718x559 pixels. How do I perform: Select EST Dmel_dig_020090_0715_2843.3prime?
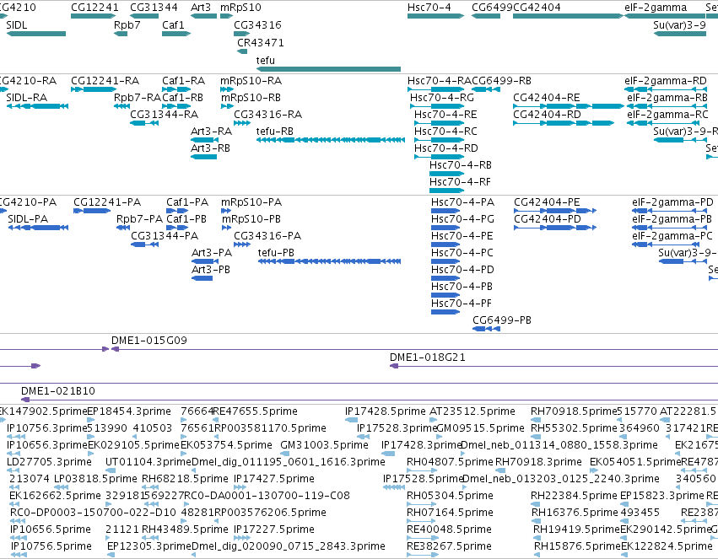point(194,555)
